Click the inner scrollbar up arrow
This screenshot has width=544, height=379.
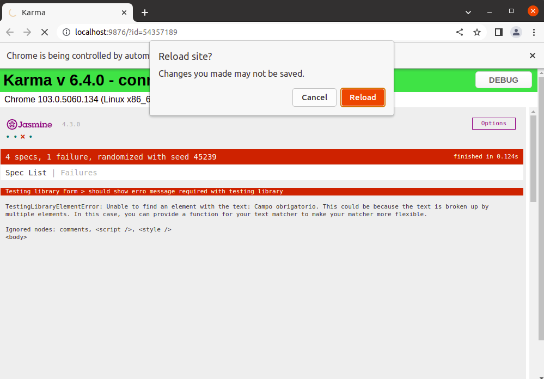click(x=533, y=112)
